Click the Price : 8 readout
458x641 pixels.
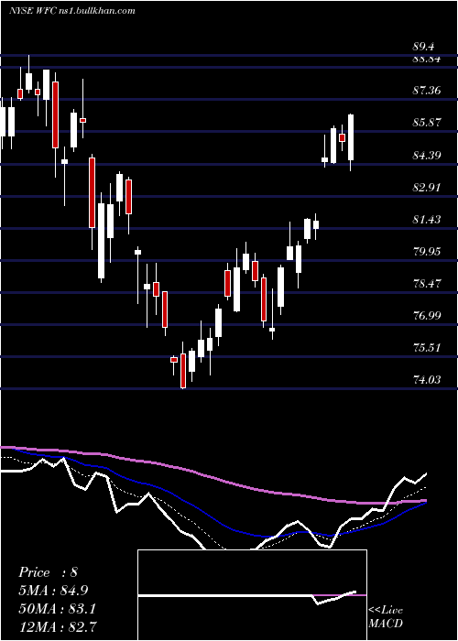[x=48, y=572]
